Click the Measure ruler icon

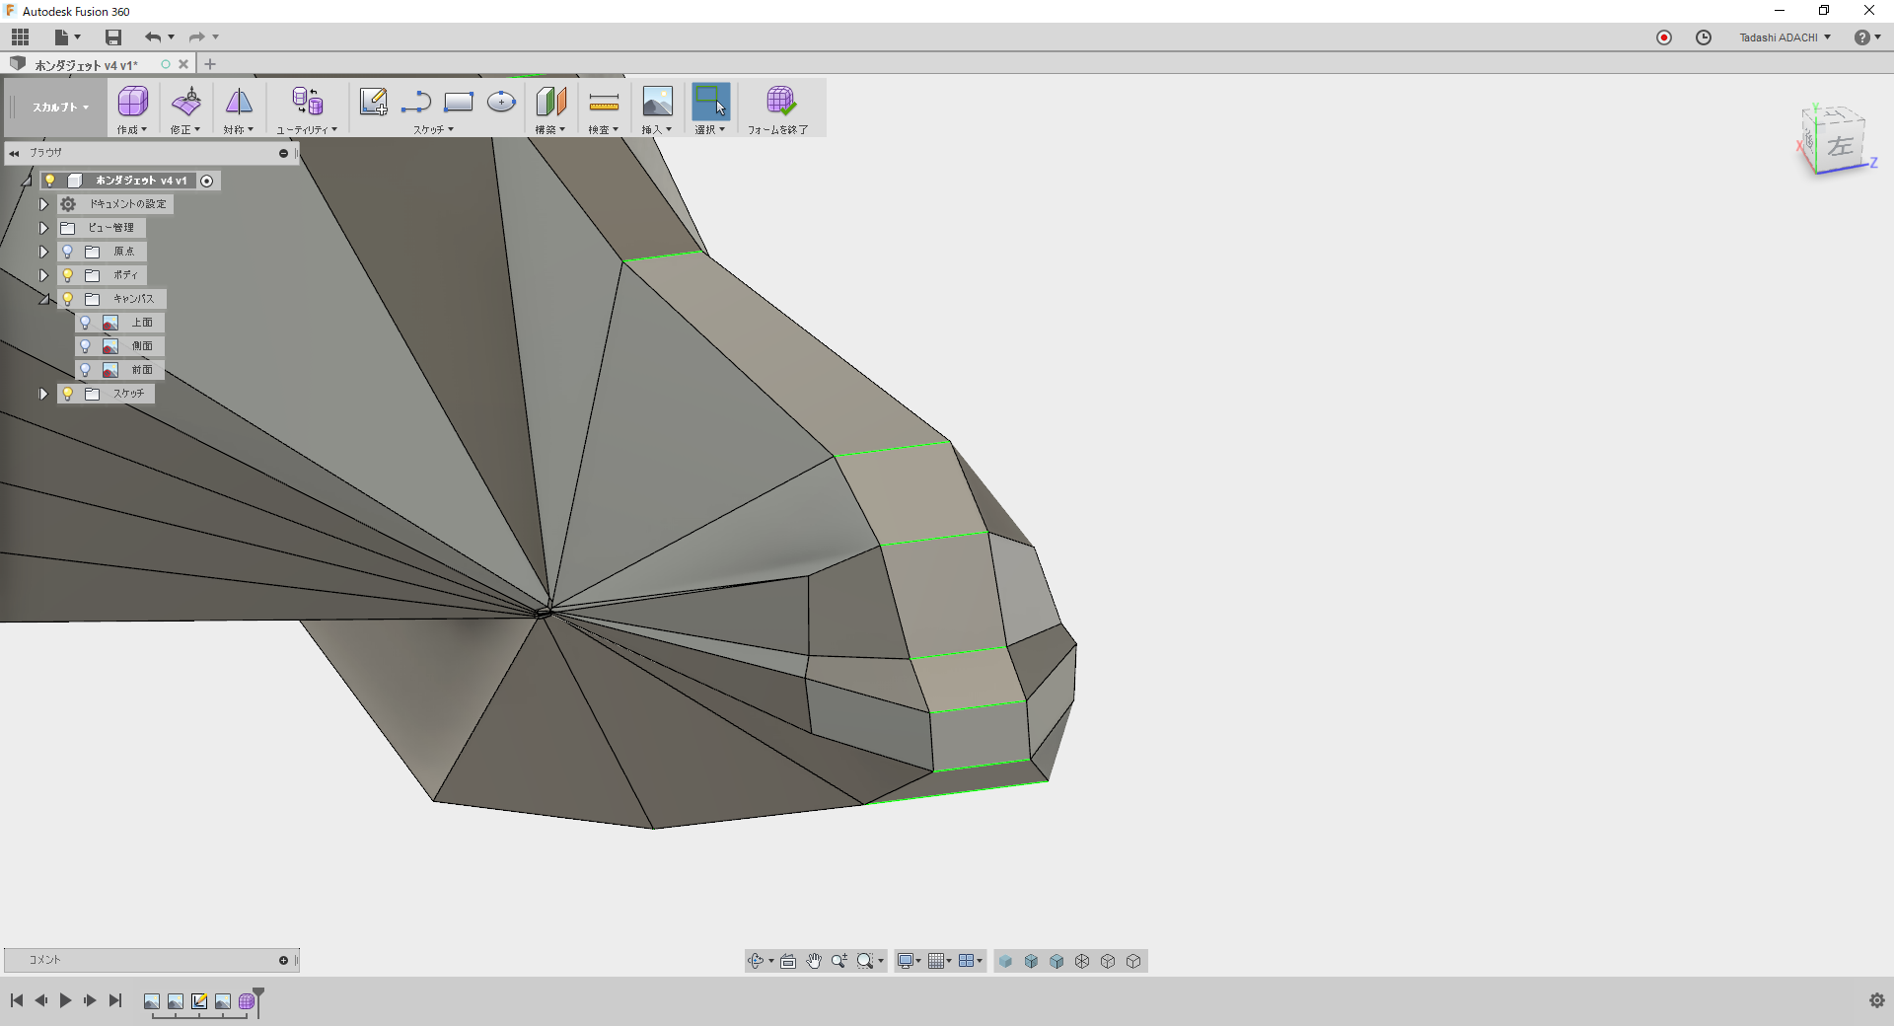coord(603,102)
